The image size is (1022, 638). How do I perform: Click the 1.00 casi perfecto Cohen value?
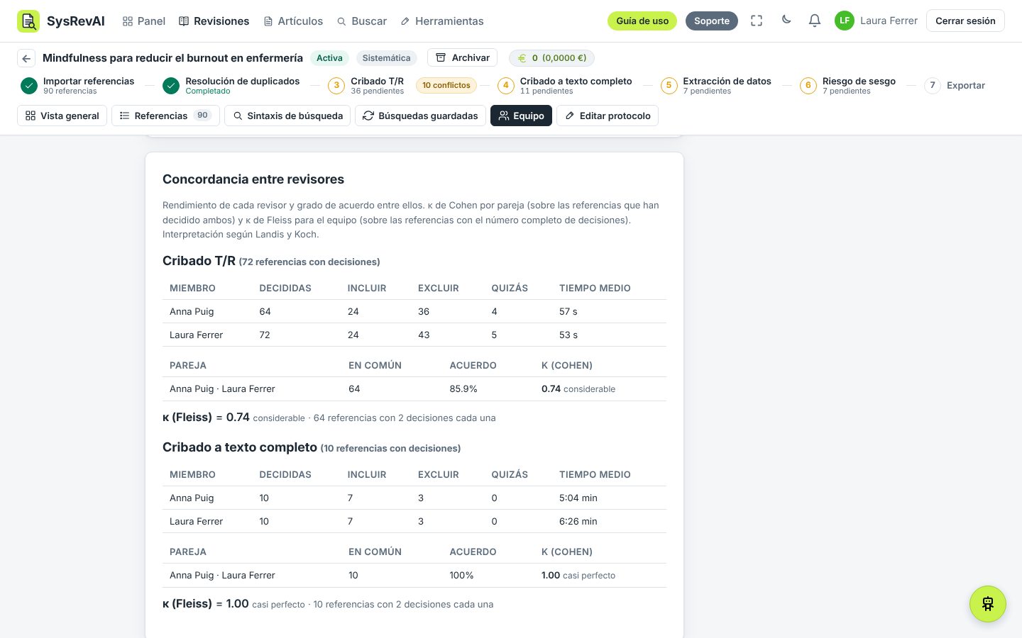[x=578, y=576]
